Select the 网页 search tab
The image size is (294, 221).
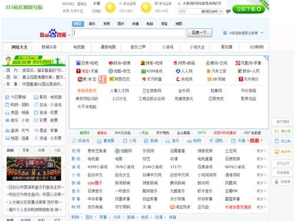tap(78, 24)
